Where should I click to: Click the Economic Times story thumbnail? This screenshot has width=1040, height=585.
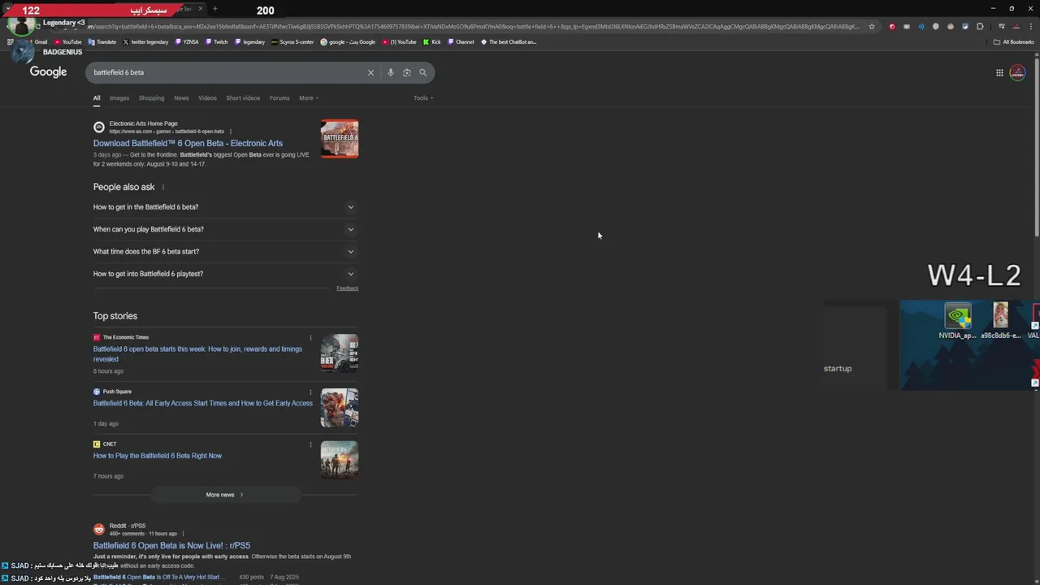[340, 353]
